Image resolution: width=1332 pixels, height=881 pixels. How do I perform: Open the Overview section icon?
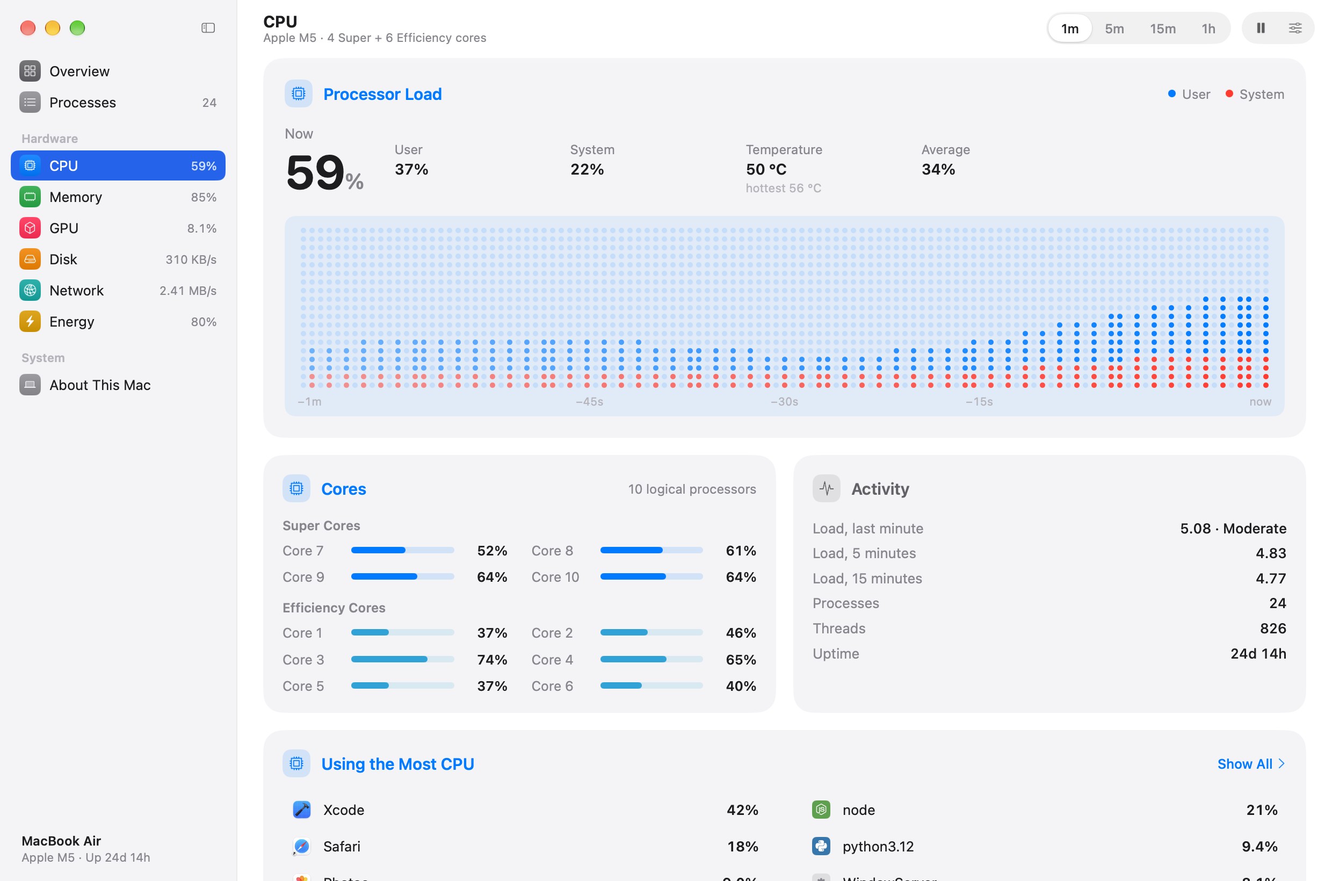pos(30,71)
